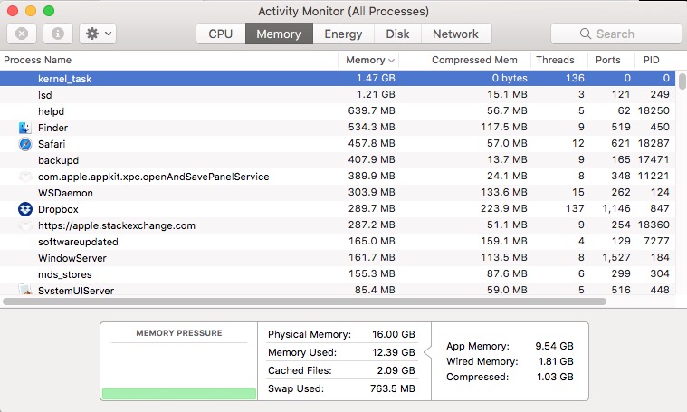
Task: Select the Memory tab
Action: point(279,34)
